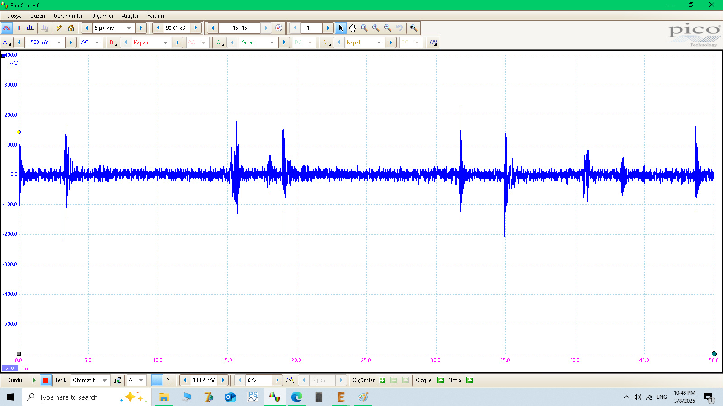Select the window zoom magnifier tool

click(x=364, y=28)
